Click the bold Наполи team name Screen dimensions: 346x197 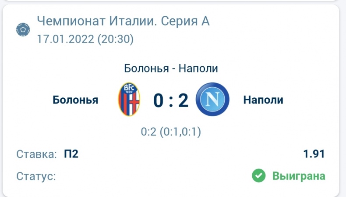coord(263,100)
